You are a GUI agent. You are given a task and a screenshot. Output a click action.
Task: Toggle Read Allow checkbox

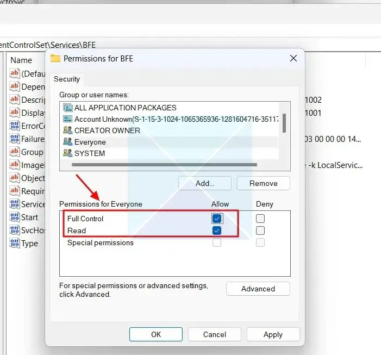point(217,231)
